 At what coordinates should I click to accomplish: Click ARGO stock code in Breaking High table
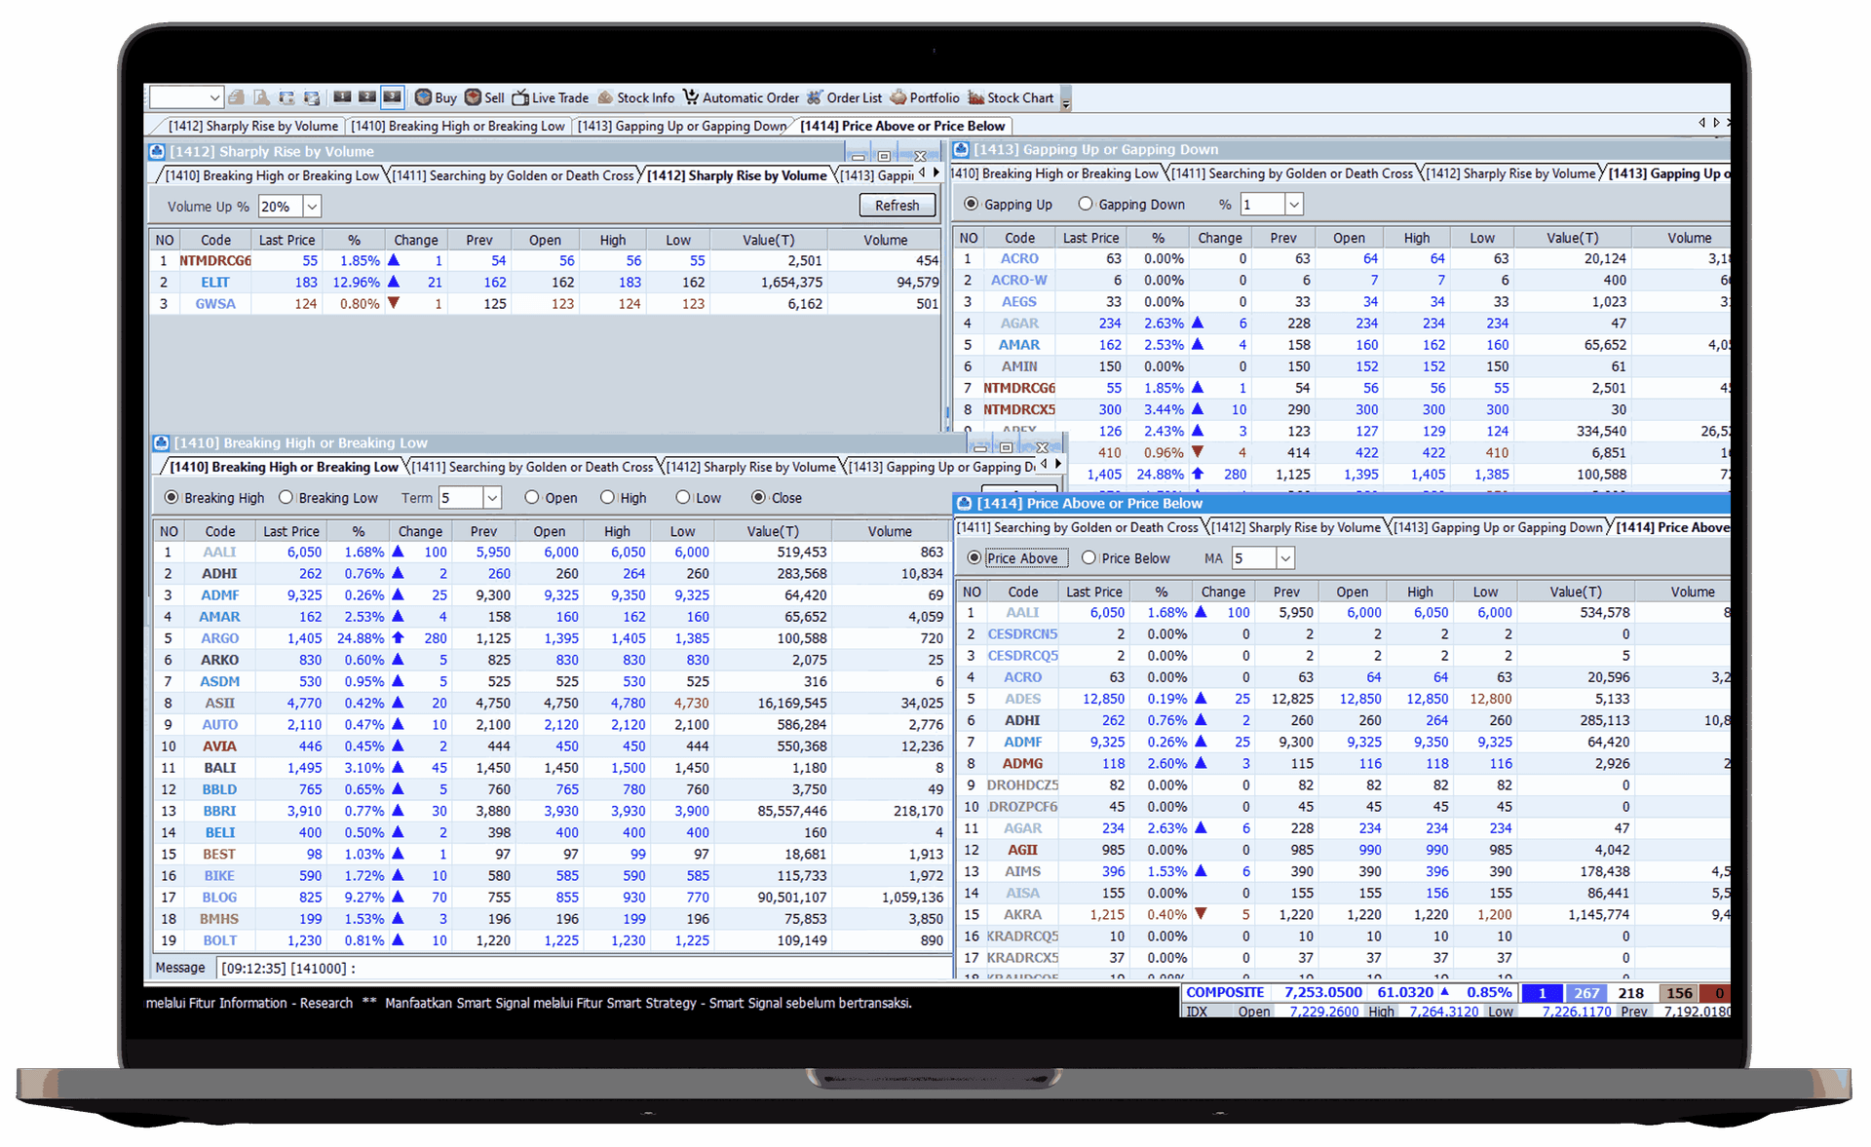[x=219, y=638]
